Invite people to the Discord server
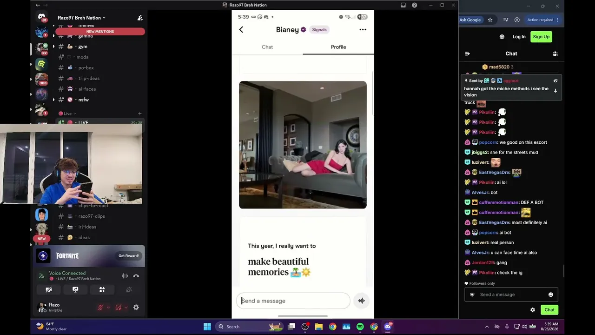595x335 pixels. (140, 18)
